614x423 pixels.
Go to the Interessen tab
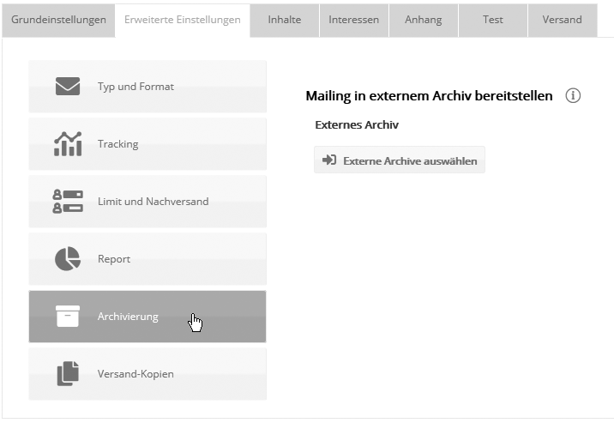[353, 20]
